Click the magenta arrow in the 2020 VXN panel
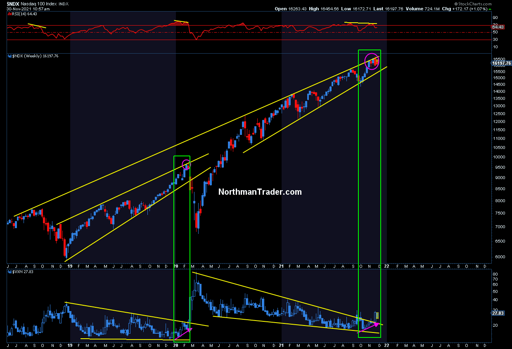Screen dimensions: 512x349 [x=183, y=334]
